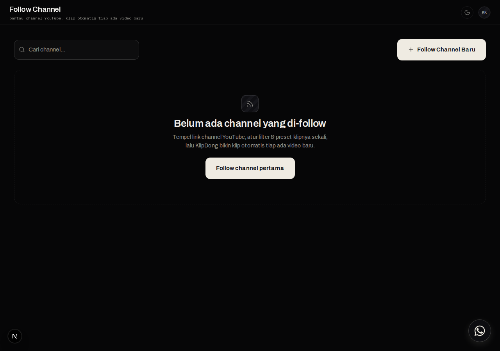Click the "Follow channel pertama" button
The width and height of the screenshot is (500, 351).
point(250,168)
